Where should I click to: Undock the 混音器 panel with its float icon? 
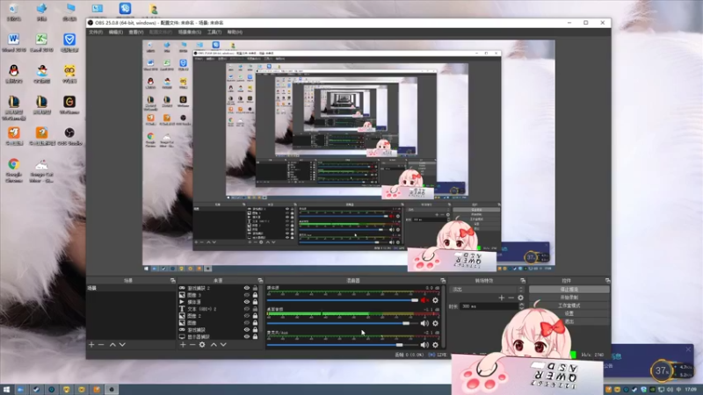(x=443, y=281)
